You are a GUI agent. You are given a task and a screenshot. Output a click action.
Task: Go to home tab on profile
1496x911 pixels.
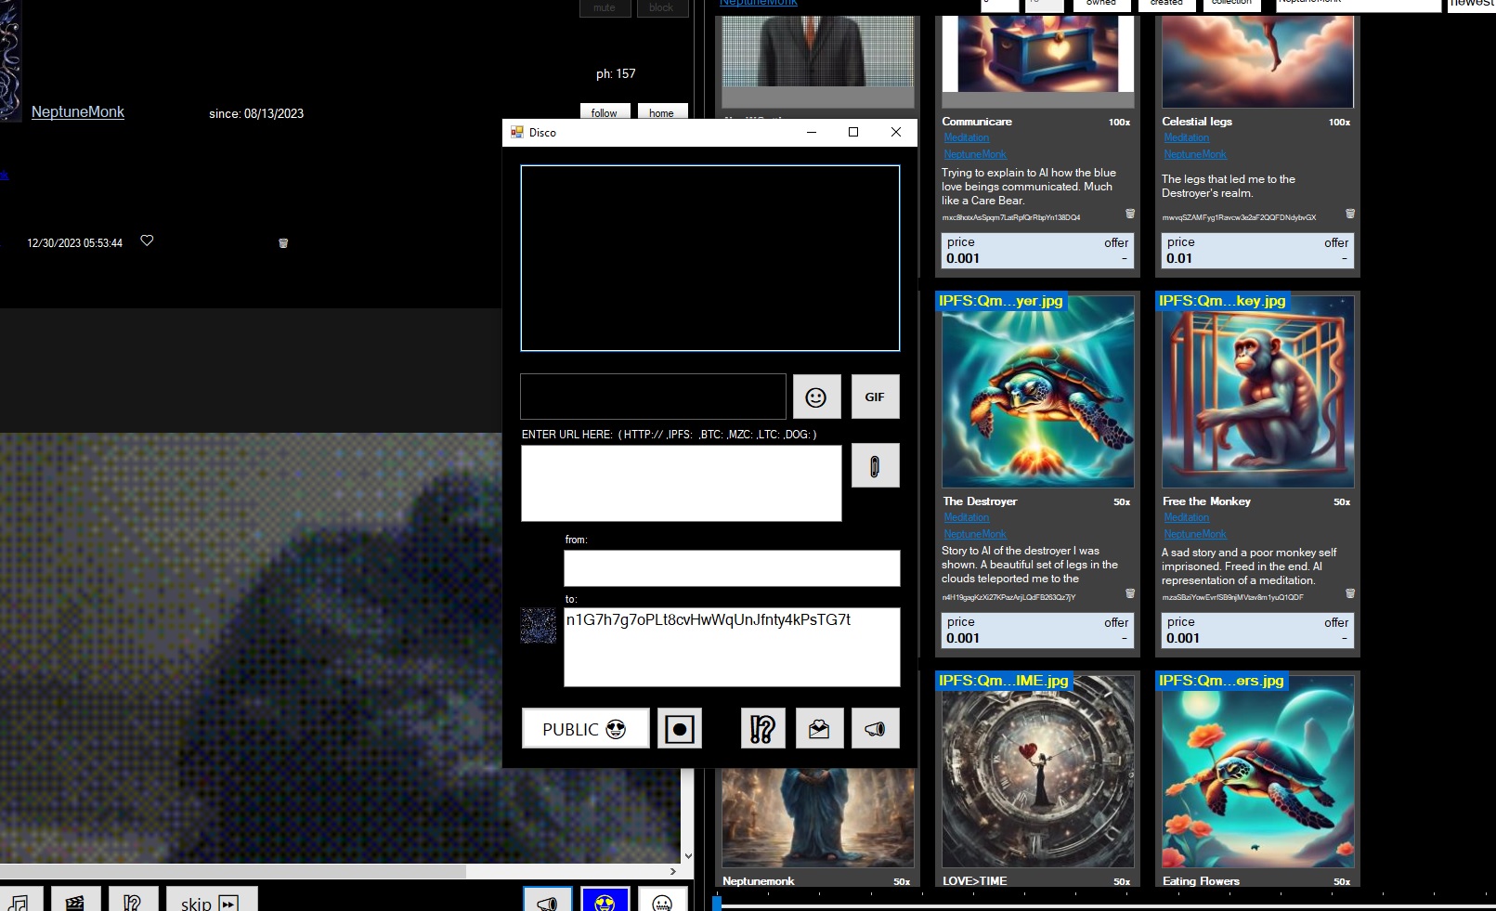point(661,112)
